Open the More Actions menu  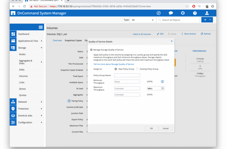(x=189, y=34)
